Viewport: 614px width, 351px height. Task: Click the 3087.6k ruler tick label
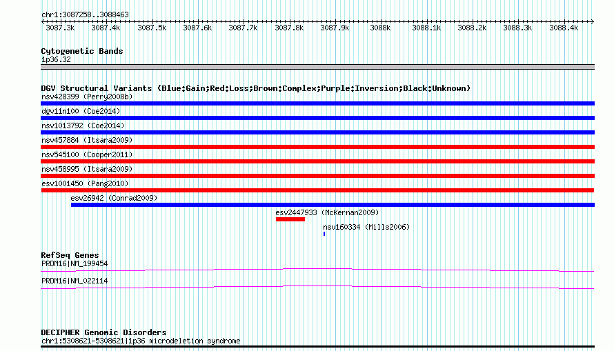(x=197, y=28)
